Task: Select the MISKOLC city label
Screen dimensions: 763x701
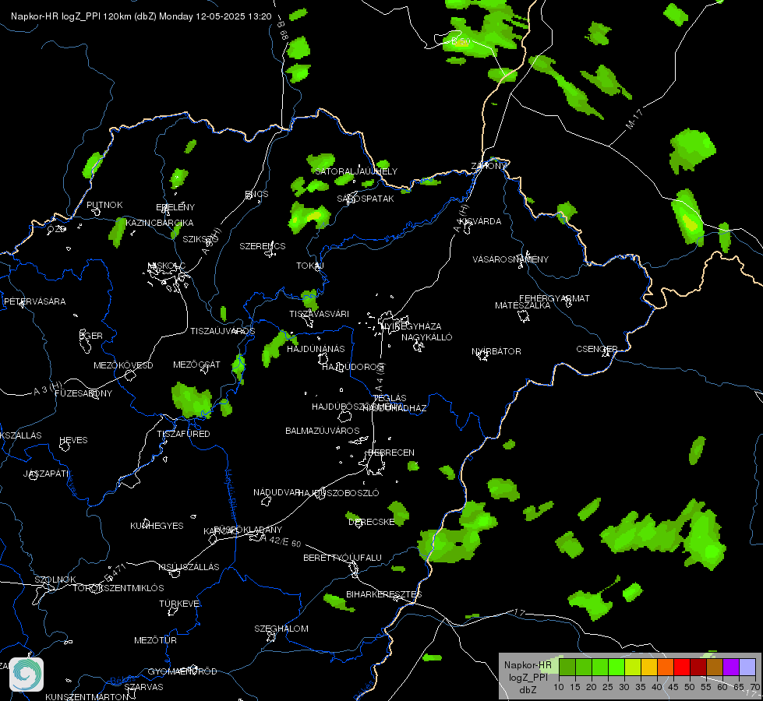Action: [x=167, y=266]
